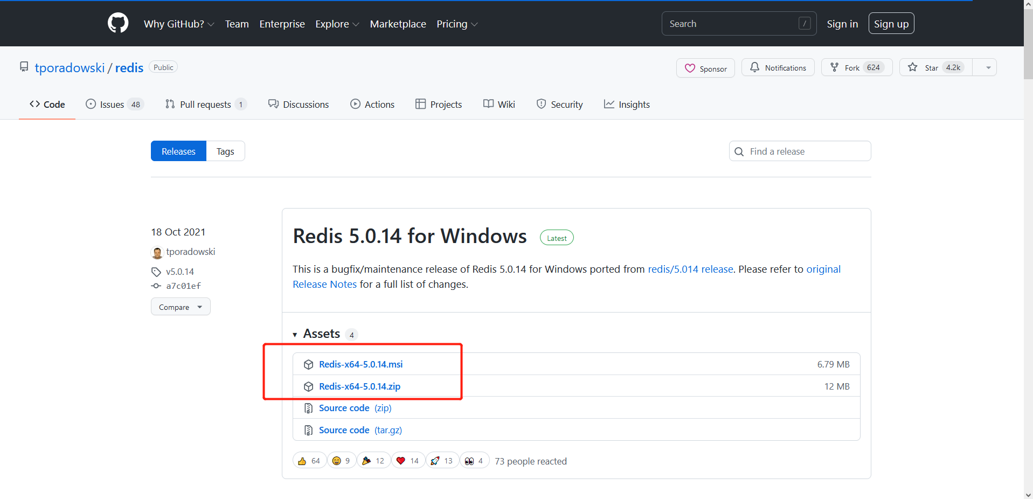This screenshot has width=1033, height=499.
Task: Open the Issues tab
Action: click(114, 105)
